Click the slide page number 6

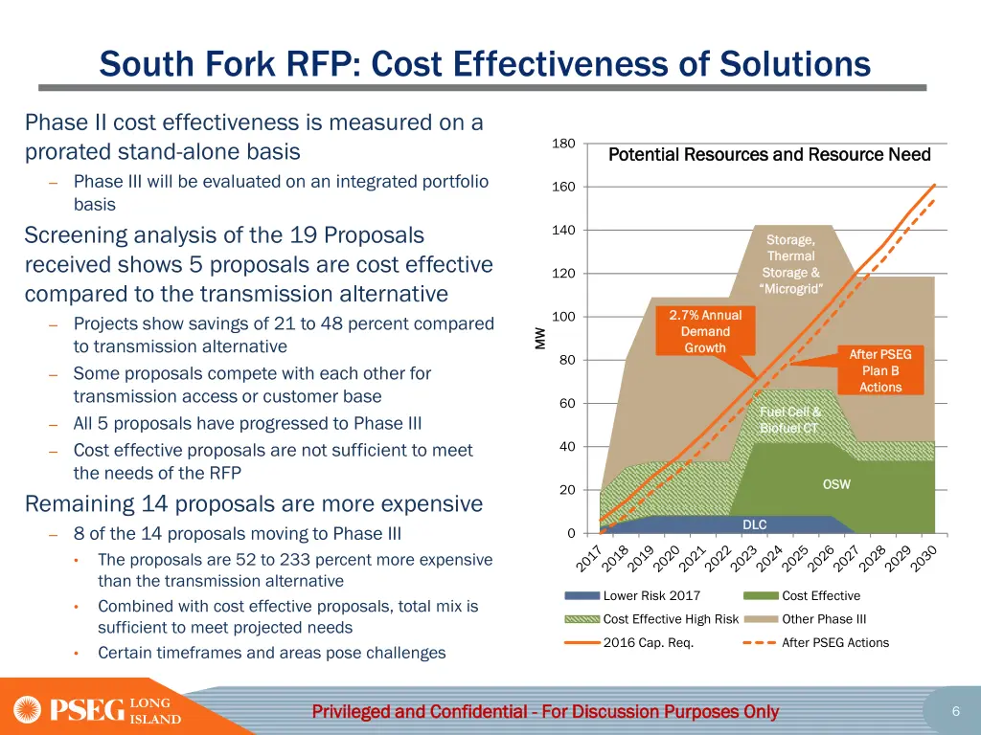click(x=955, y=711)
